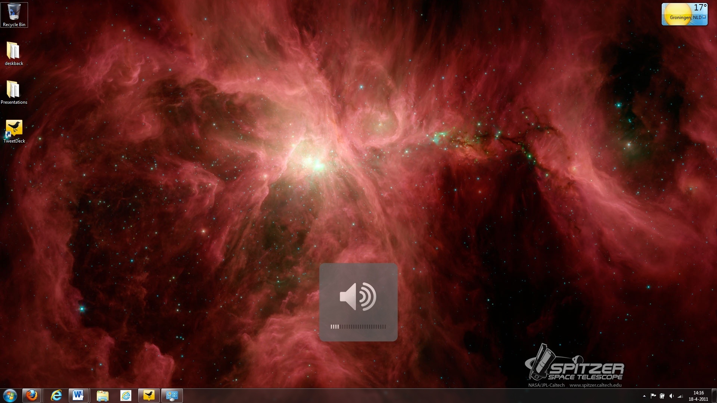
Task: Switch to Microsoft Word in the taskbar
Action: (x=78, y=396)
